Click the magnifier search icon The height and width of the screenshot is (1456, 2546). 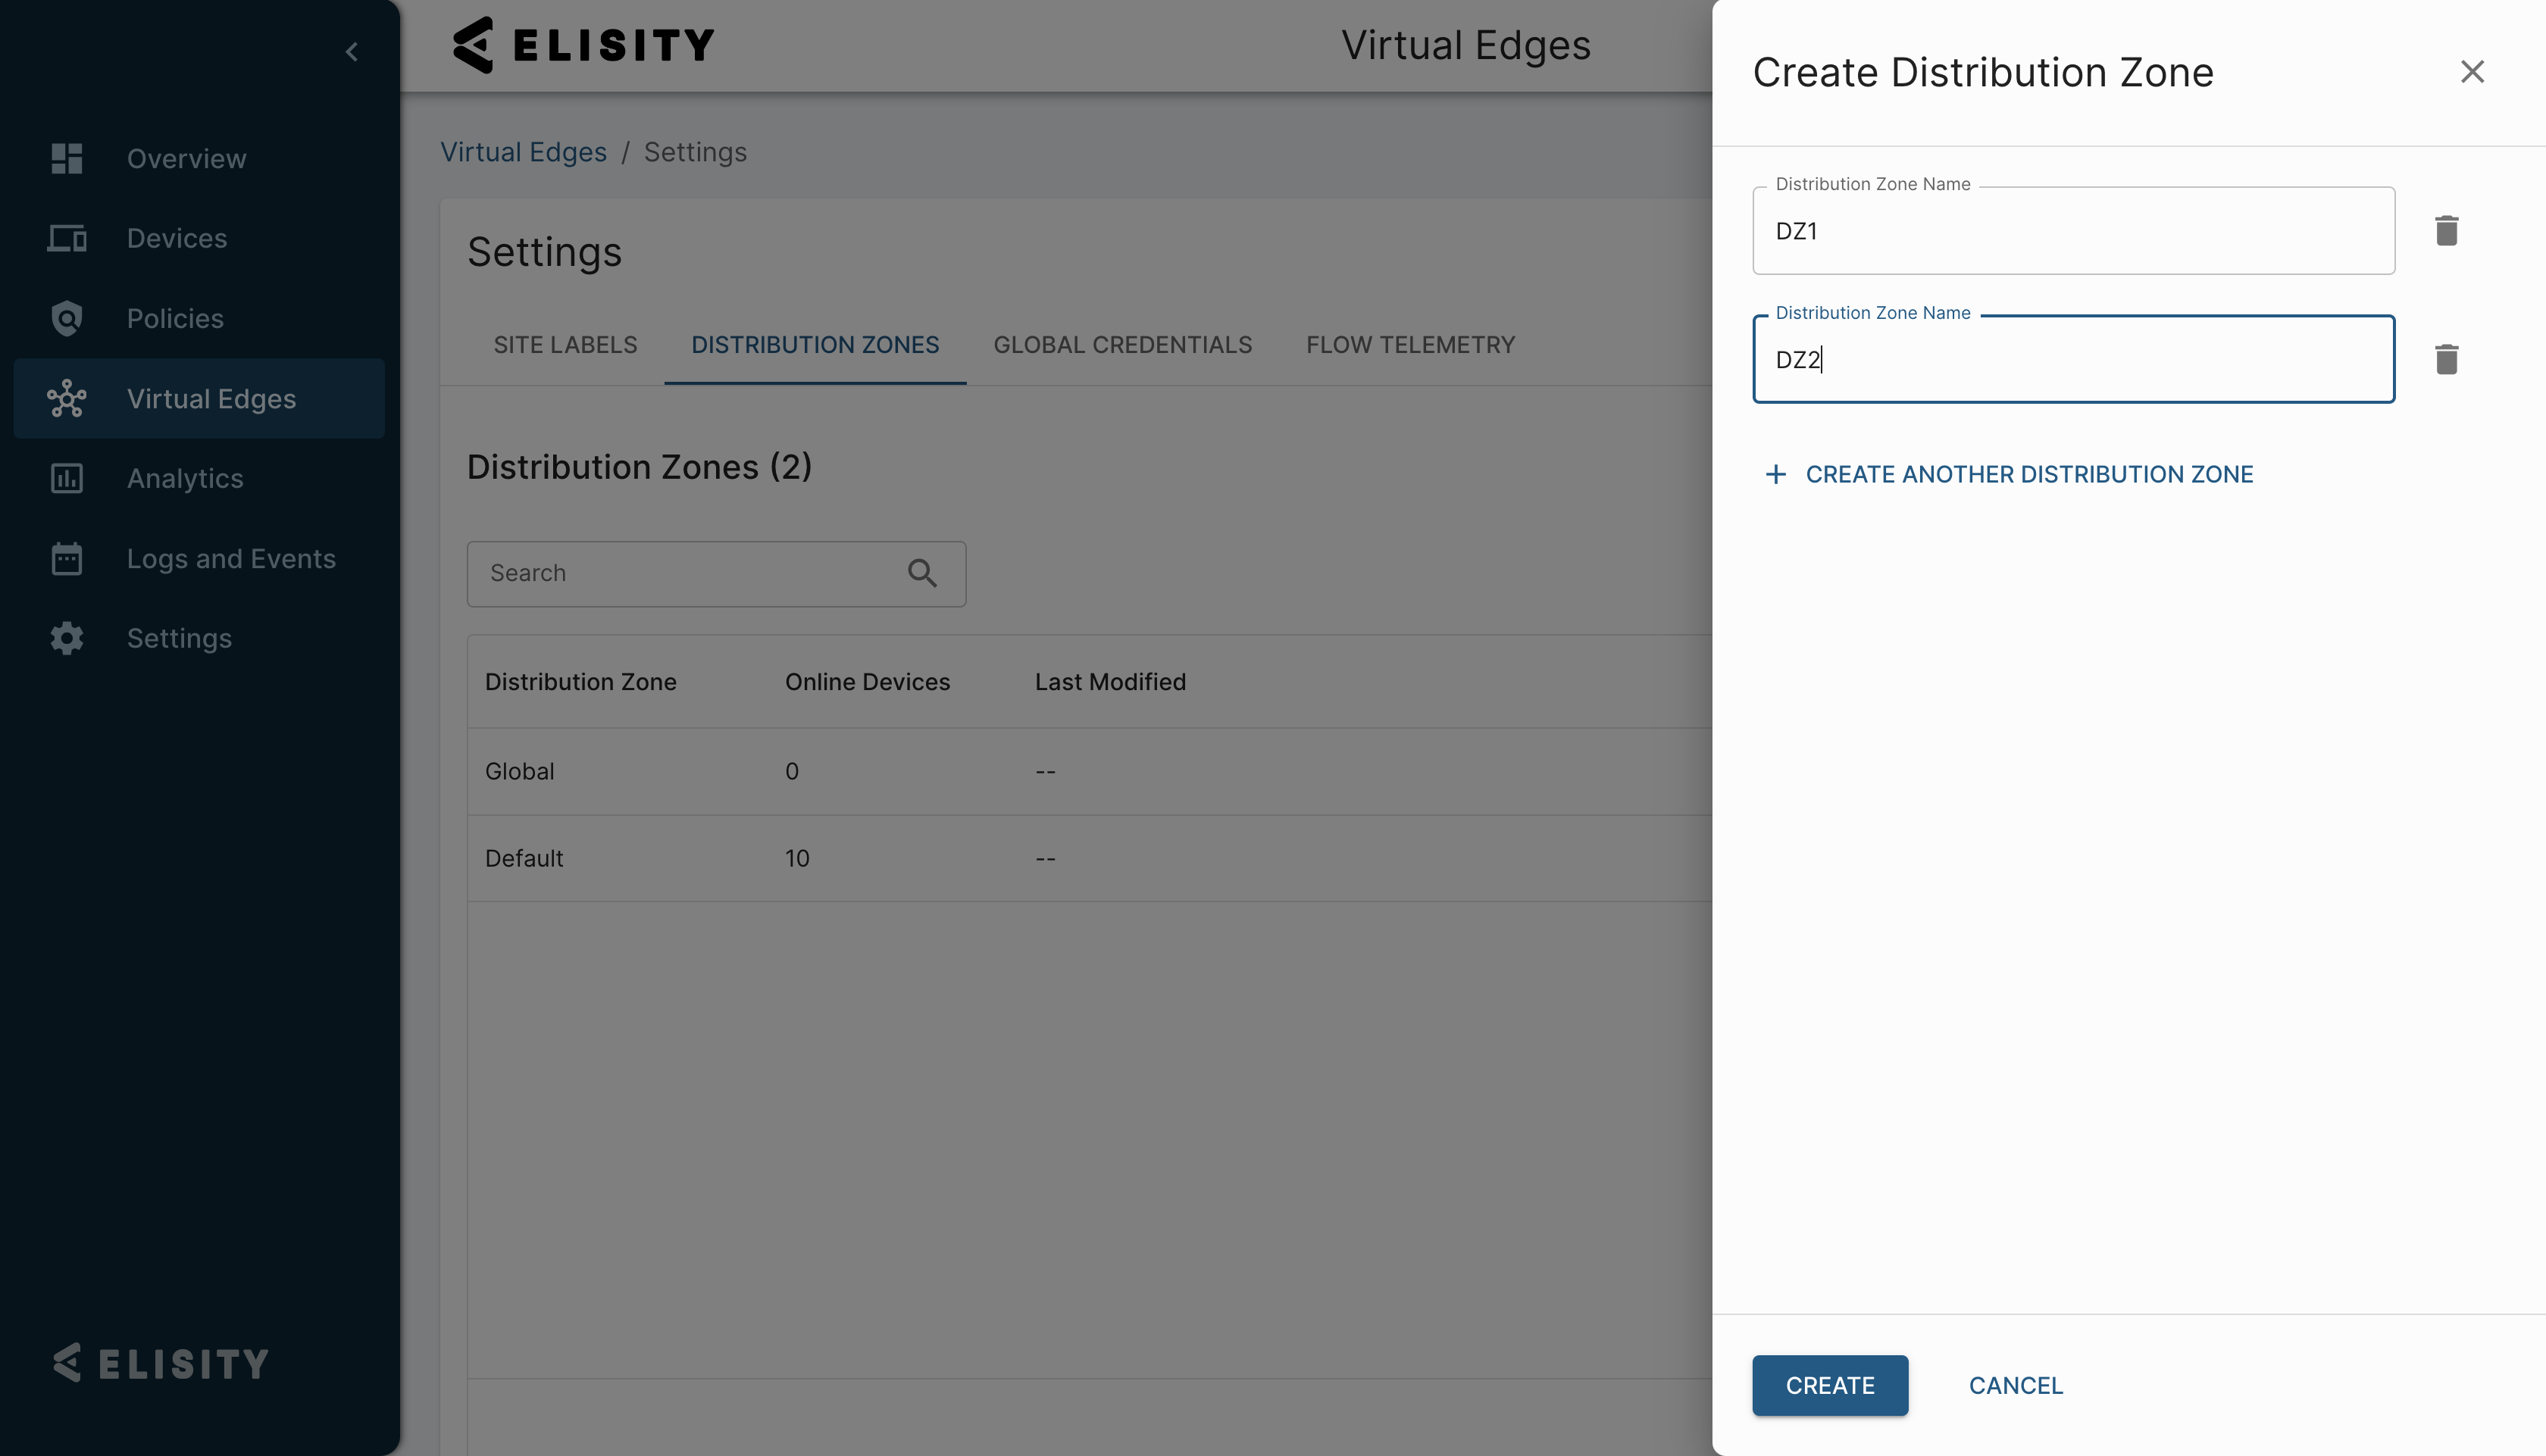click(922, 573)
